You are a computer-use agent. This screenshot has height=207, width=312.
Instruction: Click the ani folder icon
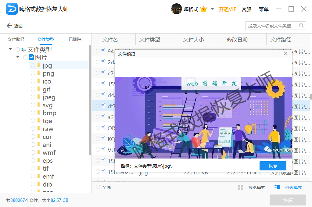(x=39, y=145)
